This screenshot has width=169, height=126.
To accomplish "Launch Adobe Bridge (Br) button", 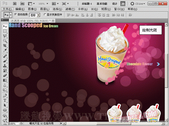I will (x=15, y=4).
